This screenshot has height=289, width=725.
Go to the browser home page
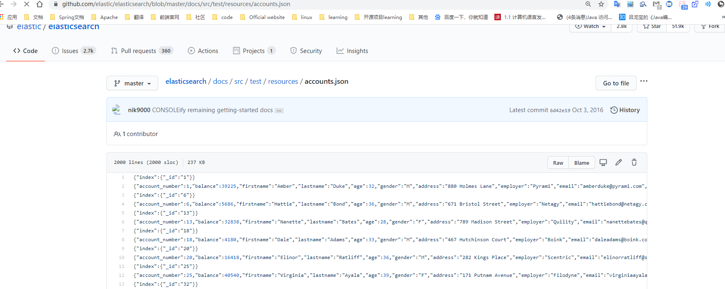click(40, 4)
